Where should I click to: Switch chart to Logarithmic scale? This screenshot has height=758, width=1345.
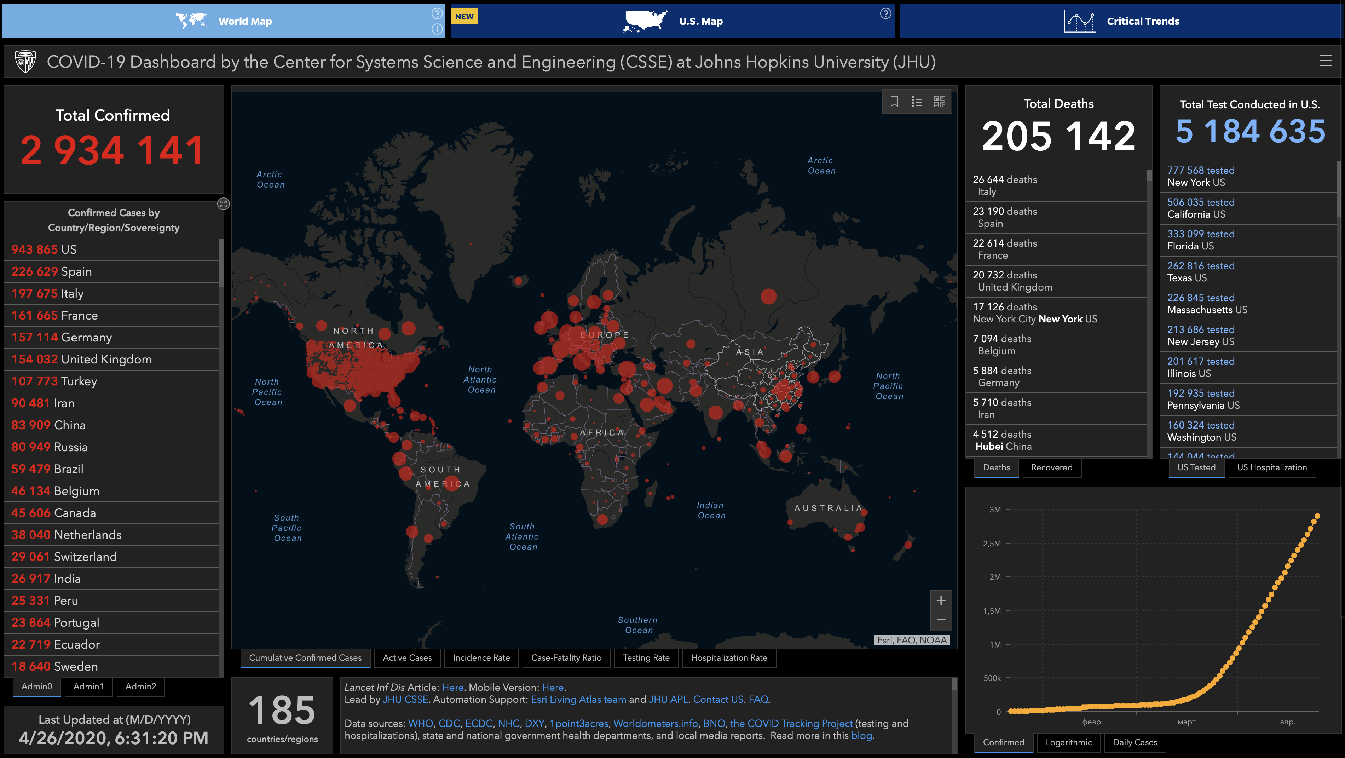[x=1069, y=742]
